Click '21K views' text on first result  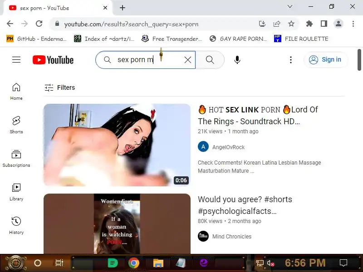(x=210, y=131)
